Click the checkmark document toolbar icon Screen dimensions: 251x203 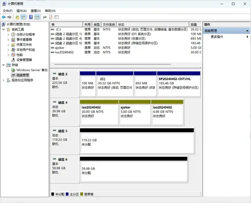click(51, 17)
